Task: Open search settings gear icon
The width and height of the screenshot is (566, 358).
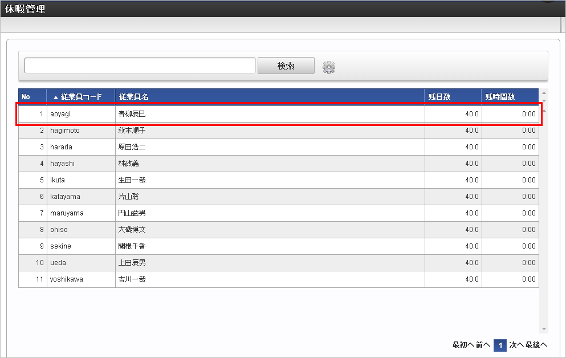Action: [x=328, y=67]
